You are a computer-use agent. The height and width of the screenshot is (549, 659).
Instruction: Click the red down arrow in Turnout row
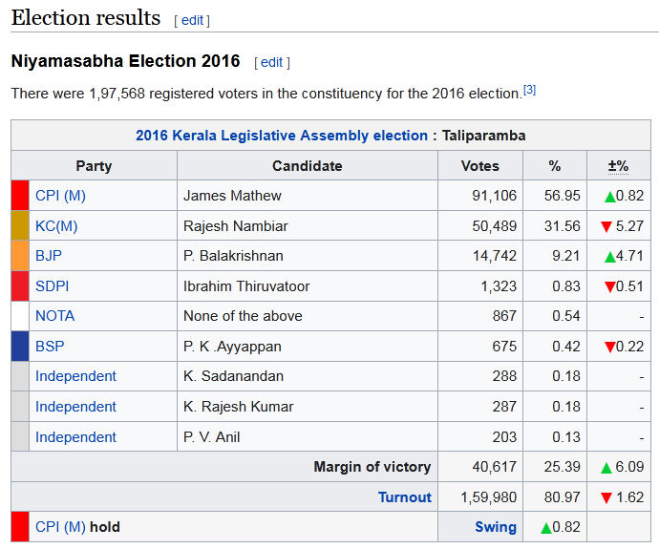coord(606,497)
